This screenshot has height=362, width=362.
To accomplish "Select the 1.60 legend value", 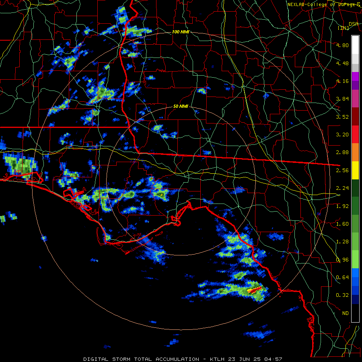I will pyautogui.click(x=342, y=224).
